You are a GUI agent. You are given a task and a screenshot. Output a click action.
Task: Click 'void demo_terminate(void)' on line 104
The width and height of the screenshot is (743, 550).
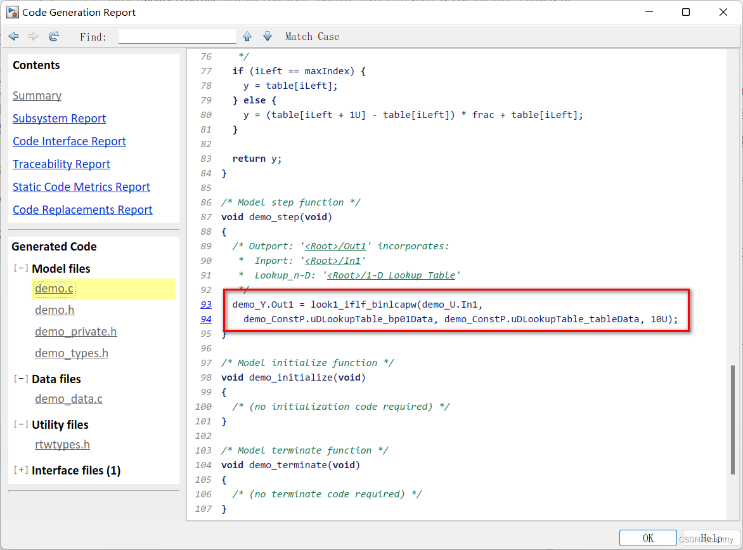pos(290,465)
